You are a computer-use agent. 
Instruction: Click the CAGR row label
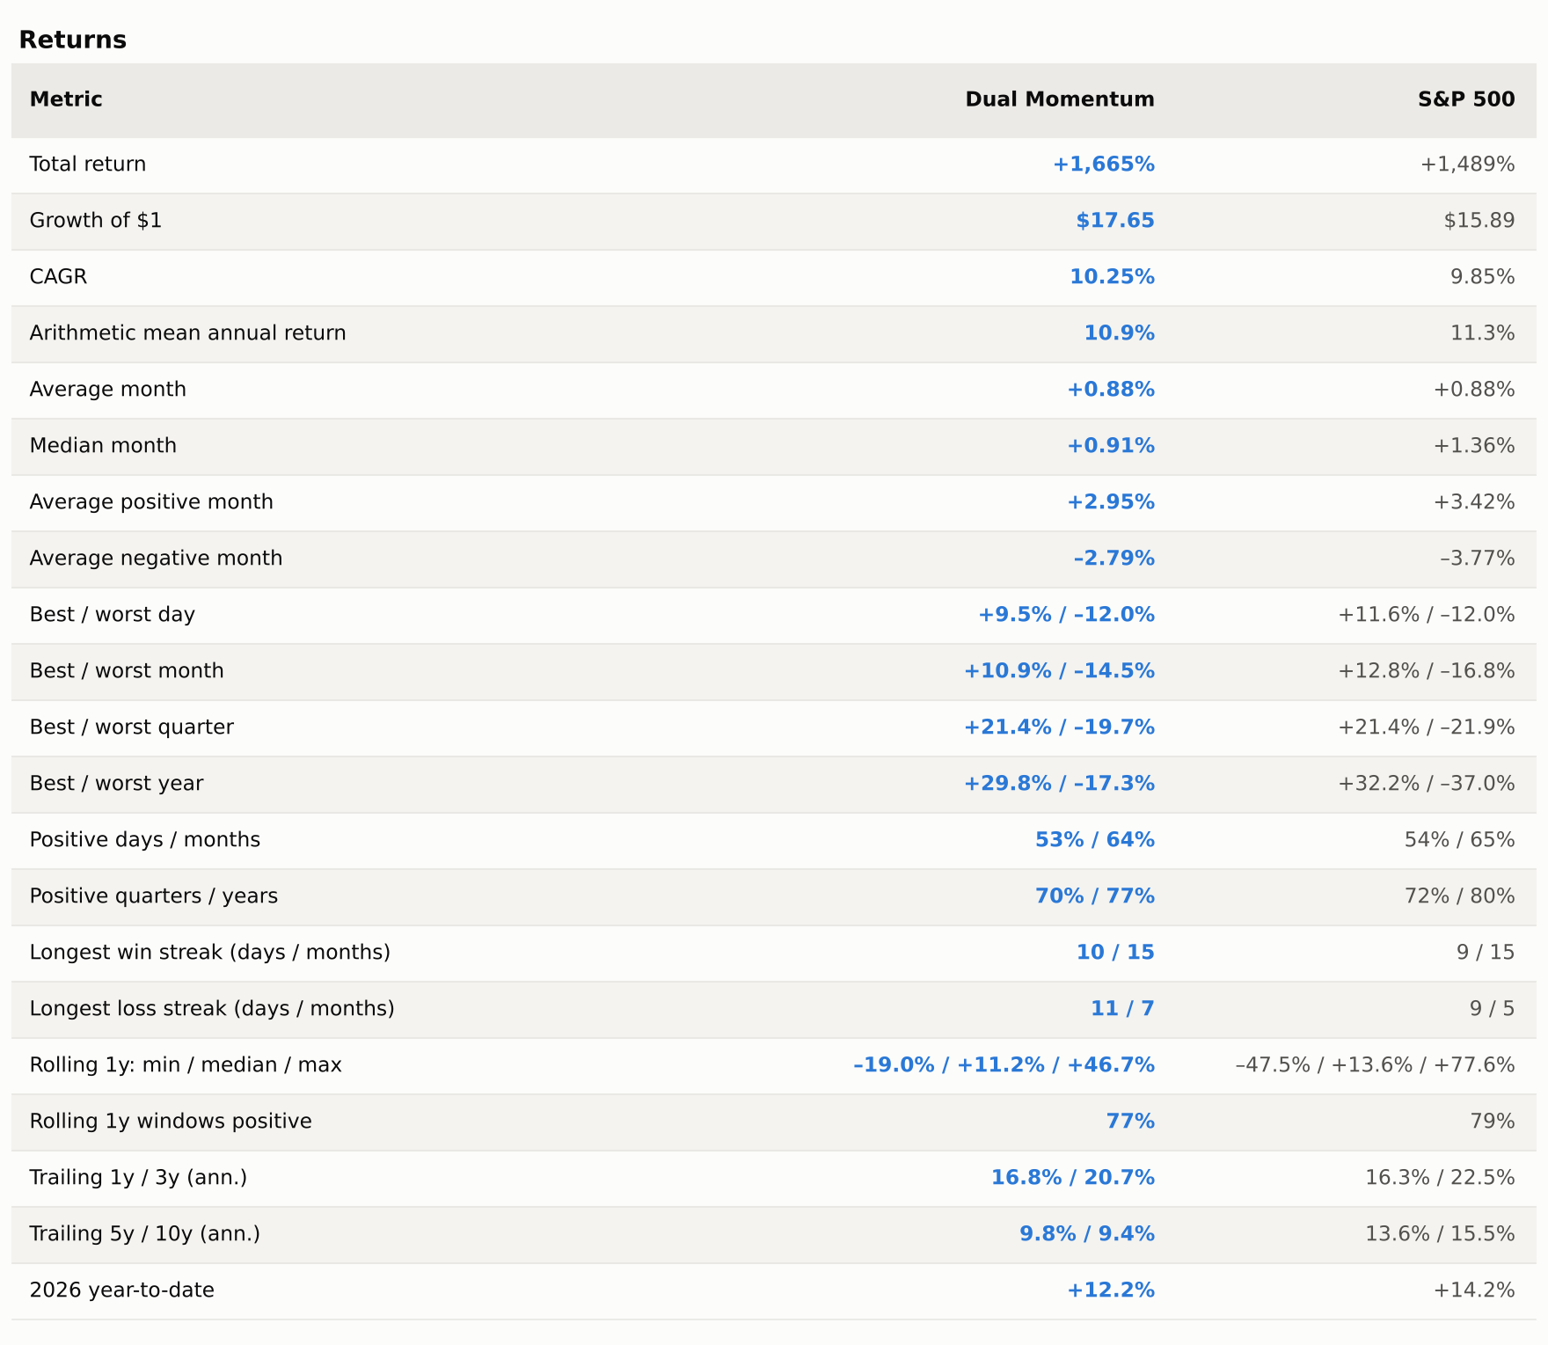58,277
